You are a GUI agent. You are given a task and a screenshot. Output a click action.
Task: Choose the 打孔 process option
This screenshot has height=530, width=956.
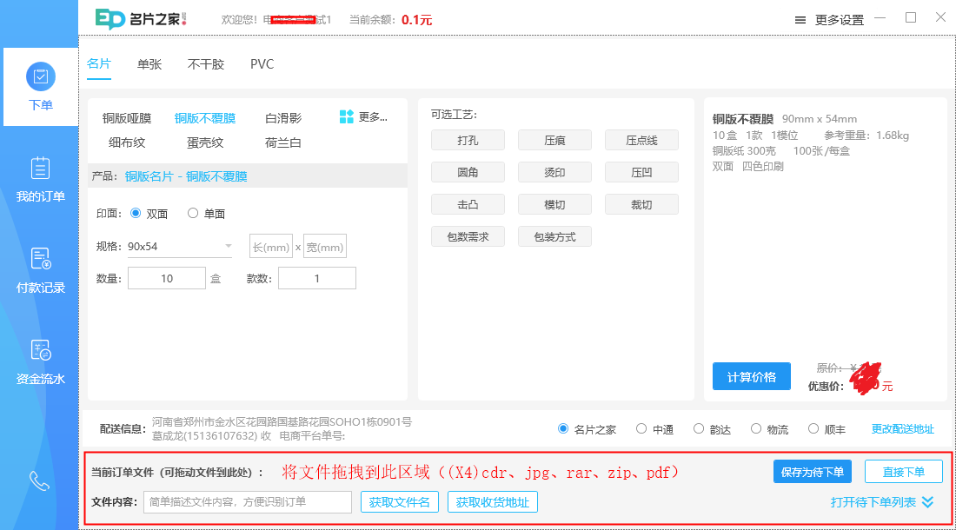coord(468,140)
